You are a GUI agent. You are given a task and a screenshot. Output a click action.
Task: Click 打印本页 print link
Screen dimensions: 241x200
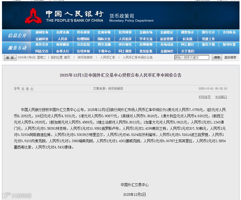(204, 97)
